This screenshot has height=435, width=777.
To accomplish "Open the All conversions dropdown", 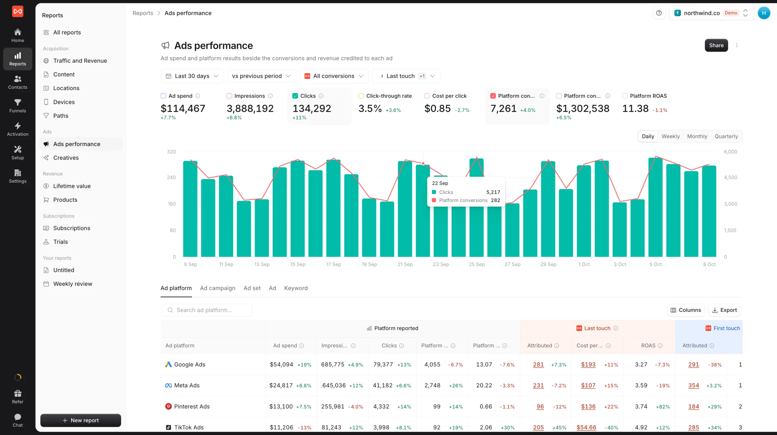I will click(334, 76).
